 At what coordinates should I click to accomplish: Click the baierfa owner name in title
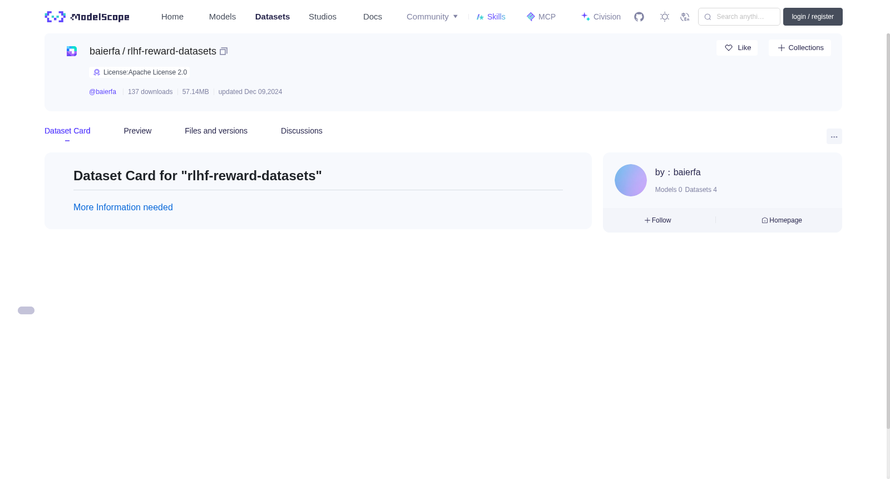point(105,51)
